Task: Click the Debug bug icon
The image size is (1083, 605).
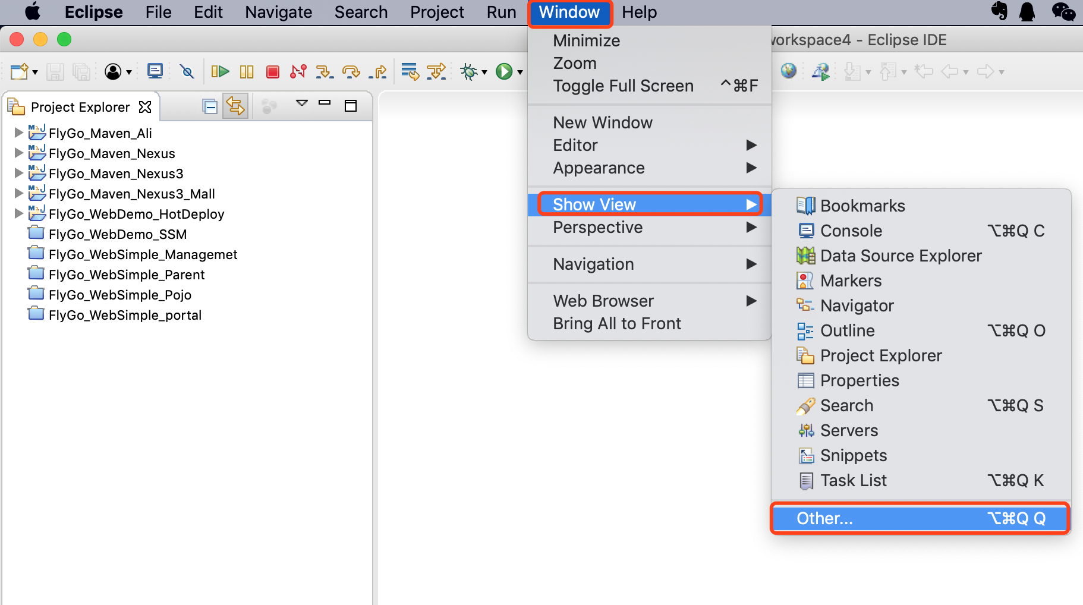Action: [469, 72]
